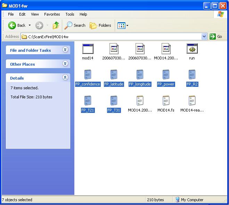Click the Windows logo in menu bar
The width and height of the screenshot is (229, 205).
click(221, 14)
